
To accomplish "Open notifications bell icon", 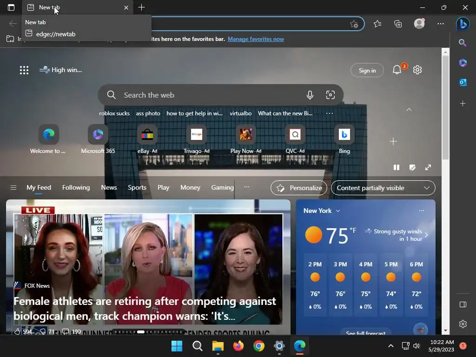I will (x=397, y=70).
